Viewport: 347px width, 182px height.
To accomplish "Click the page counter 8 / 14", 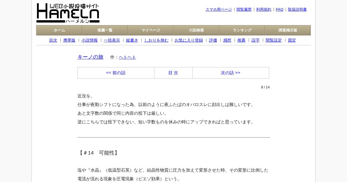I will click(265, 87).
